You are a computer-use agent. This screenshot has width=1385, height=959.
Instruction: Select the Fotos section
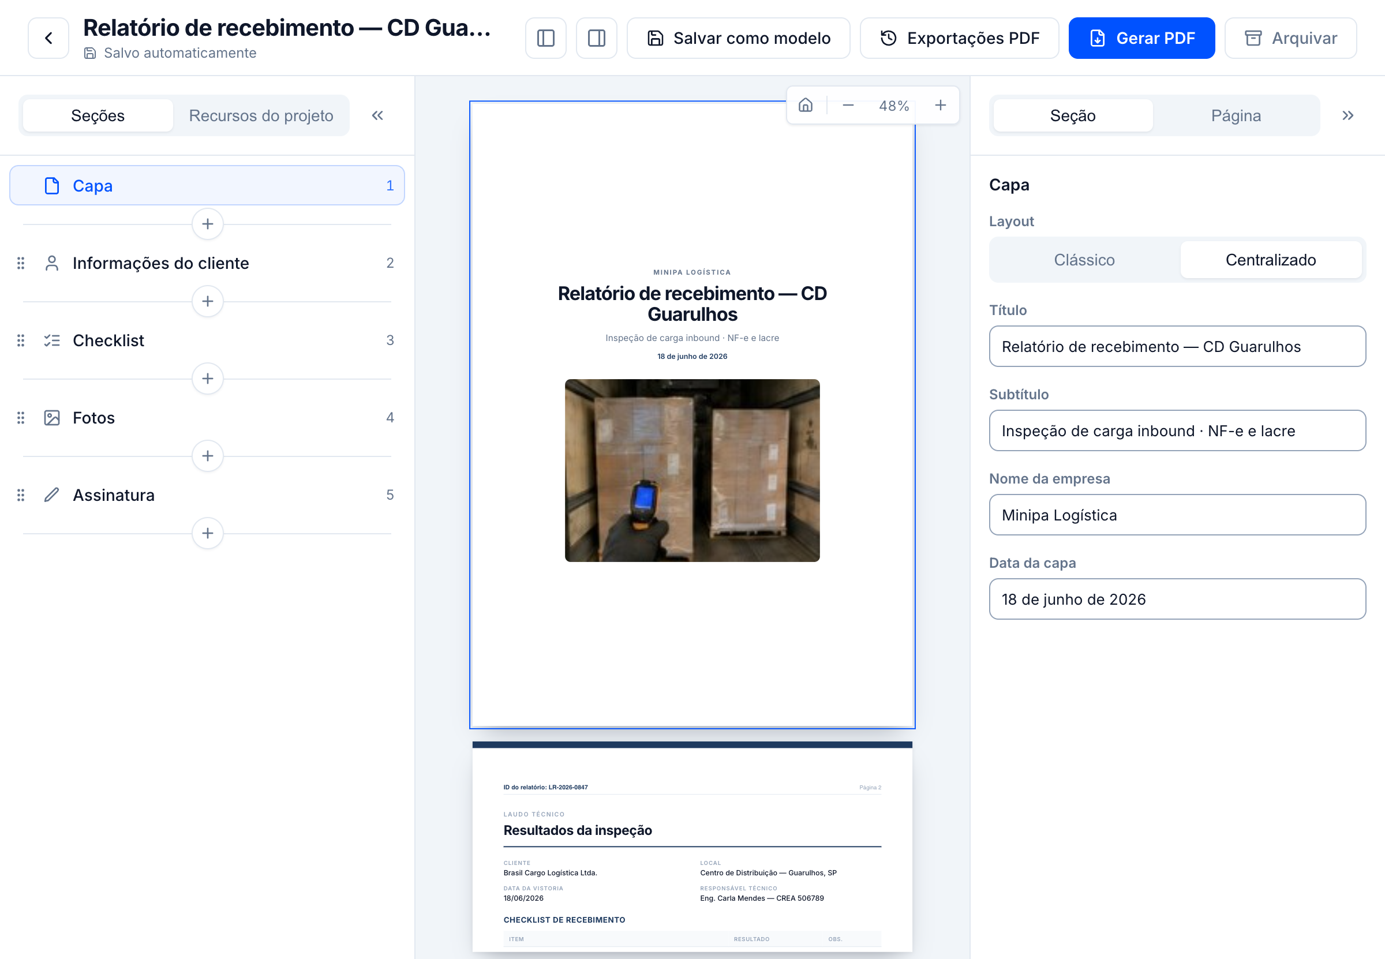point(207,418)
